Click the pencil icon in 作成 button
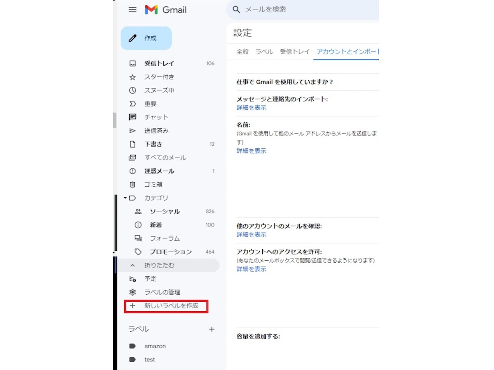 coord(133,38)
